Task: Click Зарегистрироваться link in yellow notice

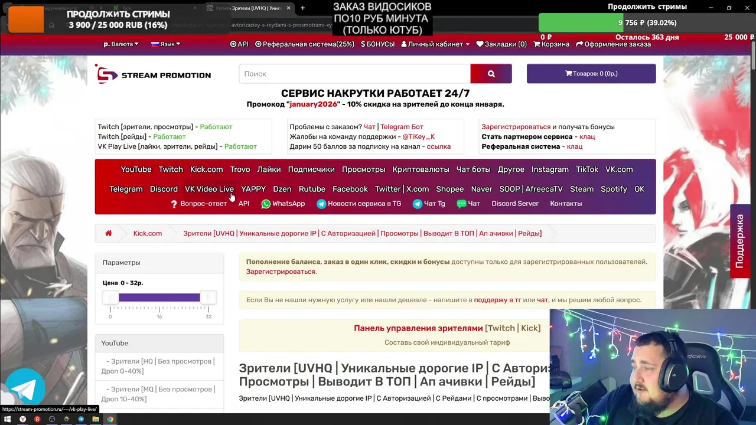Action: tap(281, 272)
